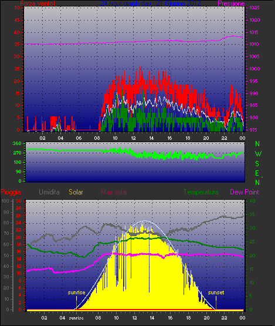Viewport: 275px width, 326px height.
Task: Select the '980' pressure axis value
Action: (254, 117)
